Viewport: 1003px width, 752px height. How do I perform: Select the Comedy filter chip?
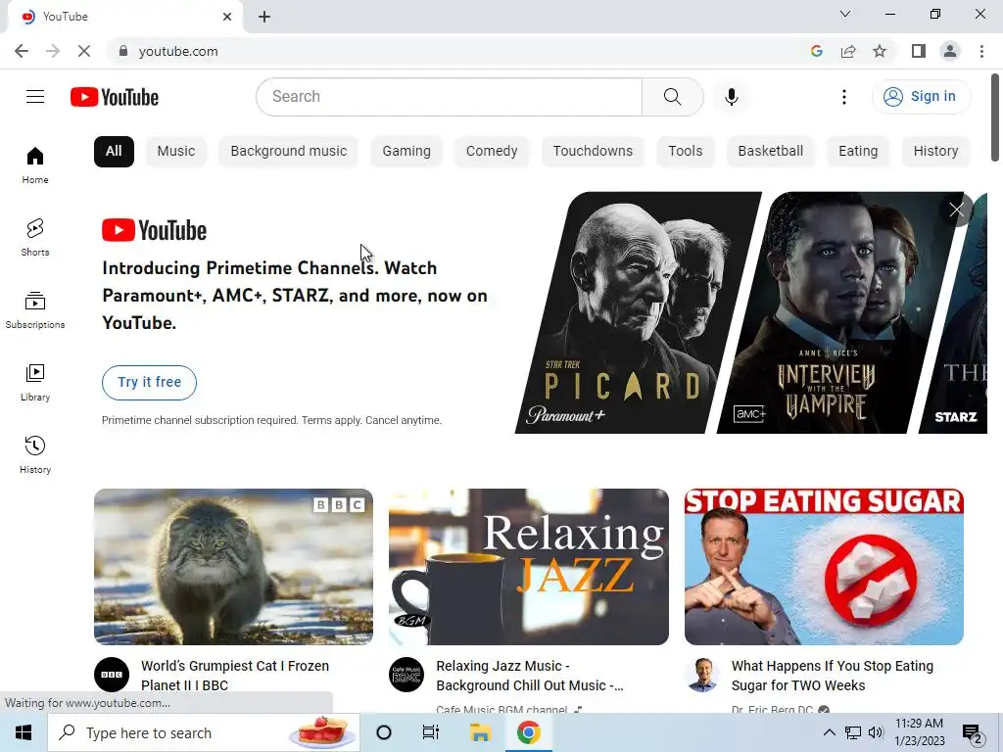(x=492, y=152)
